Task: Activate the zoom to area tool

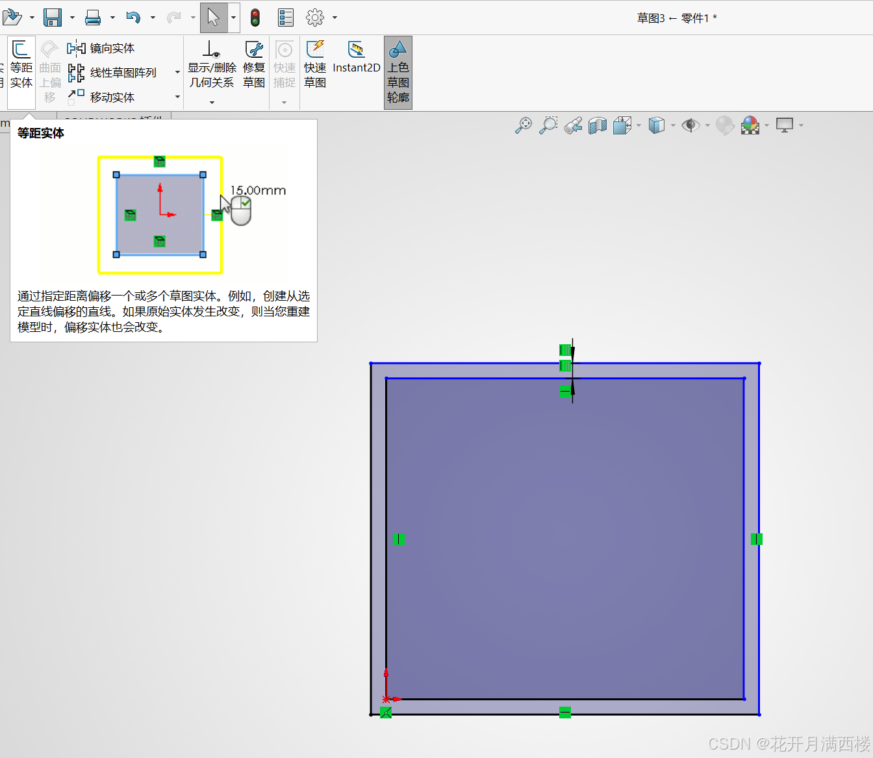Action: click(x=548, y=125)
